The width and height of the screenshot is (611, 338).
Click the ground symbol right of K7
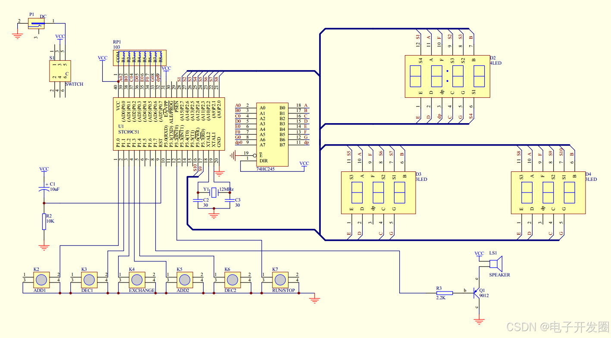tap(315, 299)
